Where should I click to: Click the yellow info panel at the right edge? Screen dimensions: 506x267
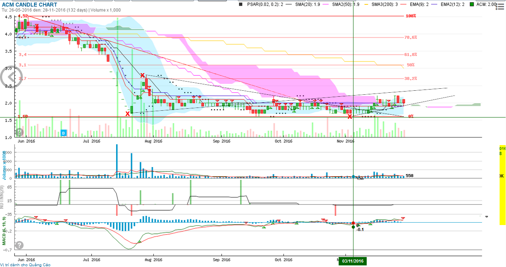[502, 185]
